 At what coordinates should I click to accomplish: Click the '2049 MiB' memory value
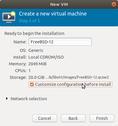tap(37, 64)
